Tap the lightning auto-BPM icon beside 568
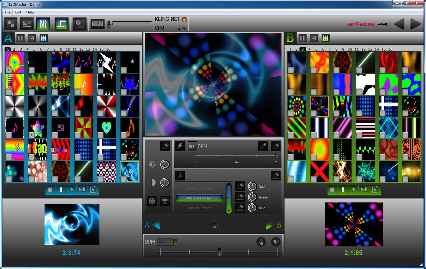The height and width of the screenshot is (269, 426). pos(180,146)
